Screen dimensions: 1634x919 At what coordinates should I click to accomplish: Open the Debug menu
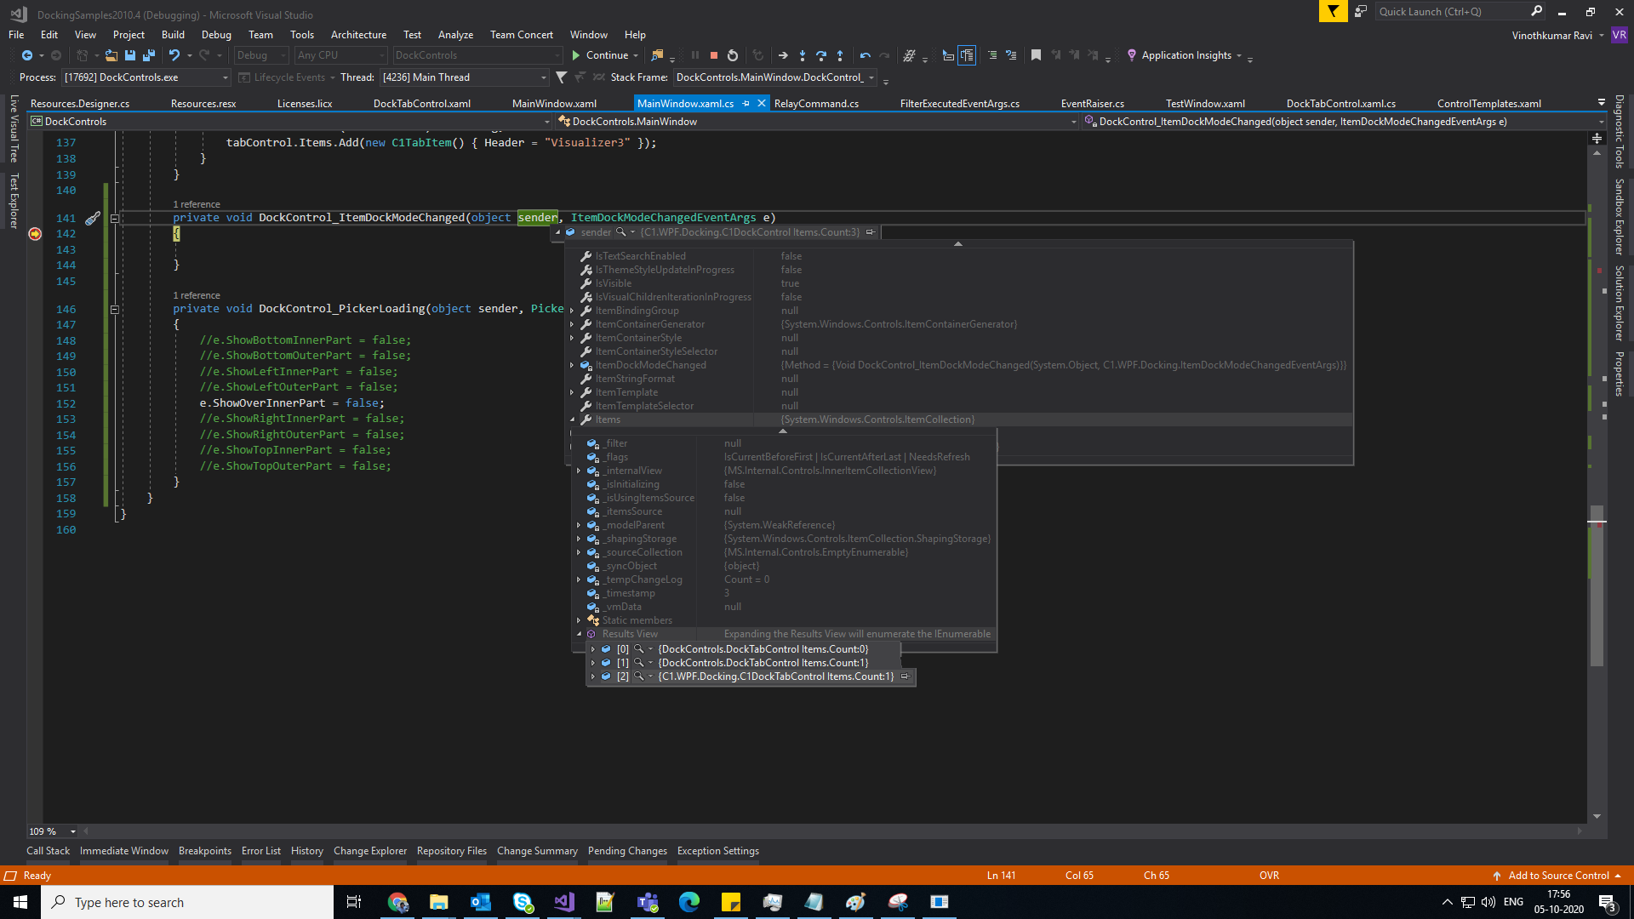216,35
